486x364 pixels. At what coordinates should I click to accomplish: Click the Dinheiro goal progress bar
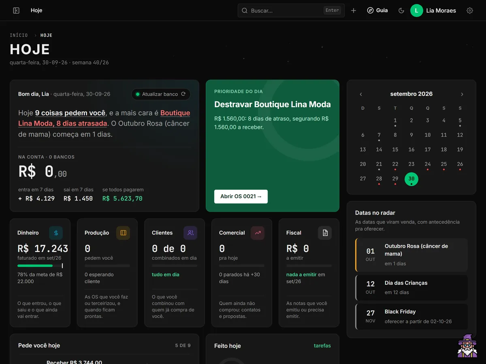[x=40, y=266]
